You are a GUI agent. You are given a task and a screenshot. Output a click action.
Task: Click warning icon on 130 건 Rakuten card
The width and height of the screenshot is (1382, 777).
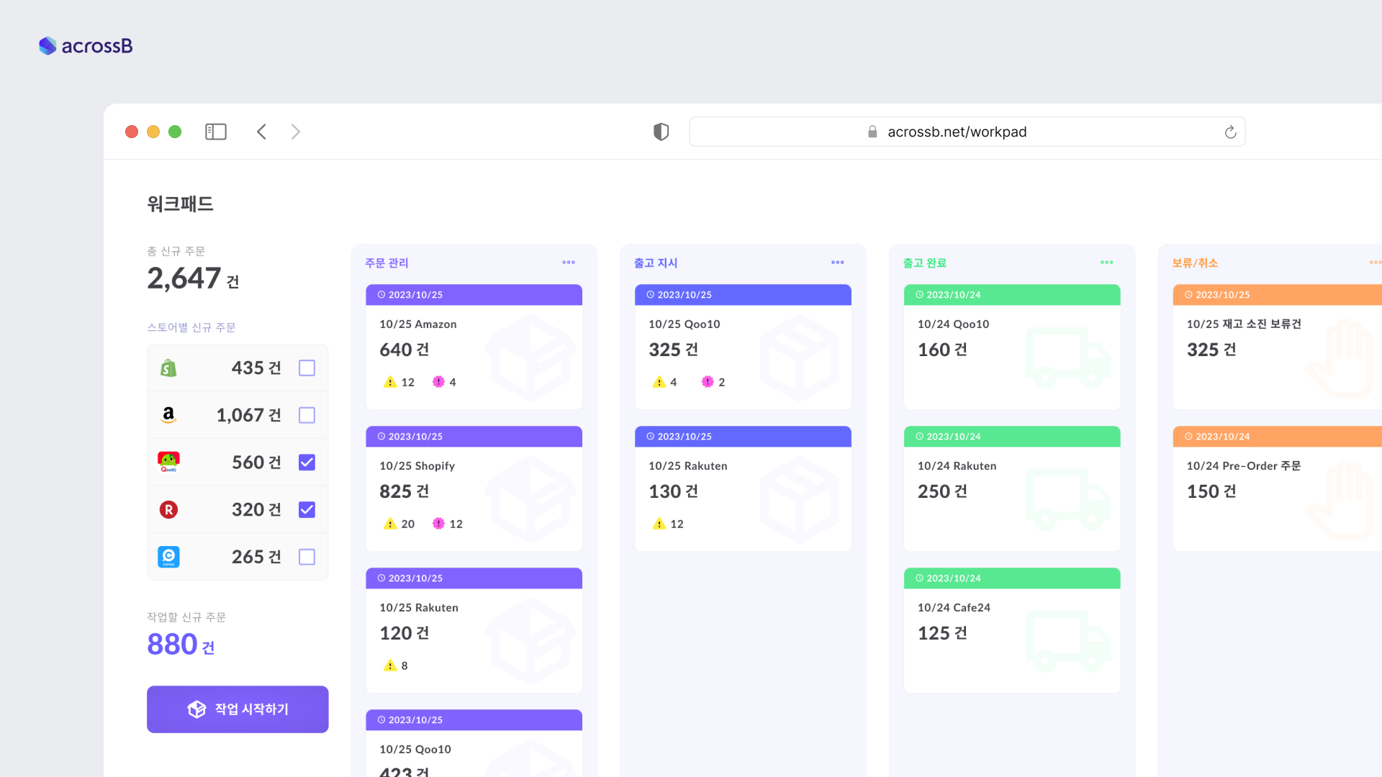pyautogui.click(x=659, y=524)
